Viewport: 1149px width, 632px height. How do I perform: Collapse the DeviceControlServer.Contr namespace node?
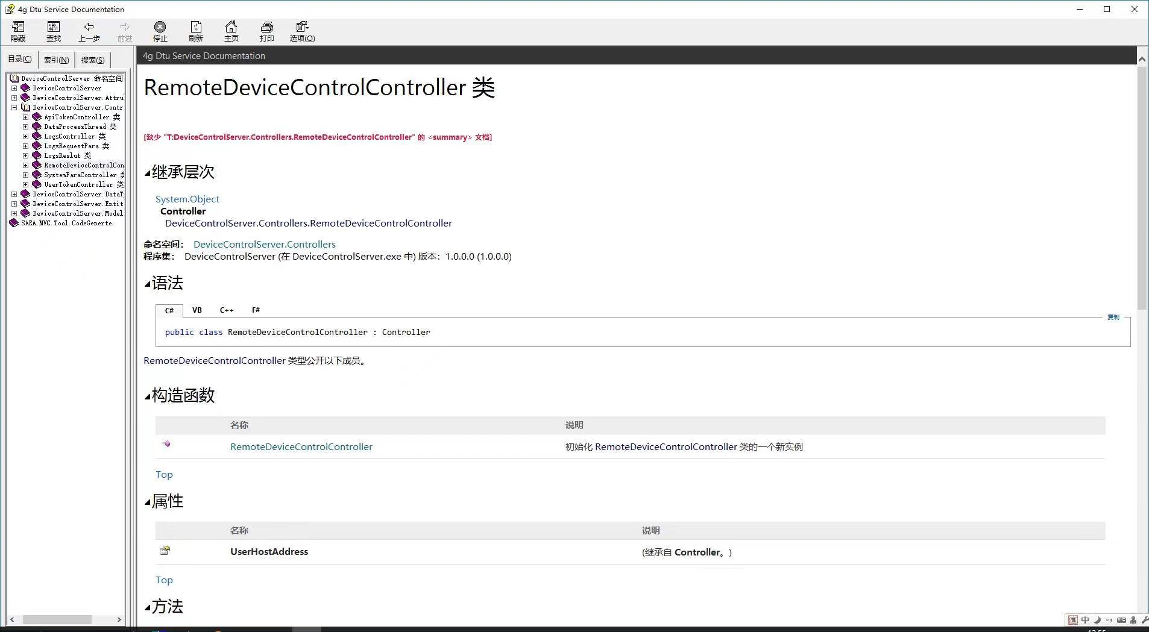tap(14, 107)
